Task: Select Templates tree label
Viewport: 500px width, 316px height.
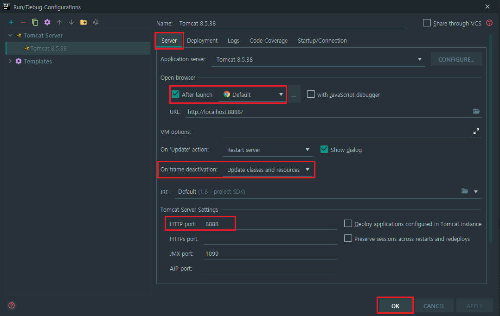Action: (38, 61)
